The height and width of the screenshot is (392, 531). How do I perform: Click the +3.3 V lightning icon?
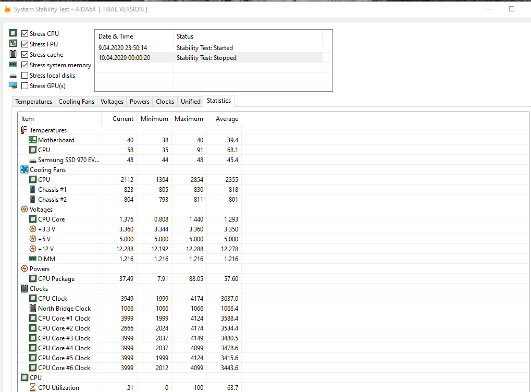click(32, 229)
